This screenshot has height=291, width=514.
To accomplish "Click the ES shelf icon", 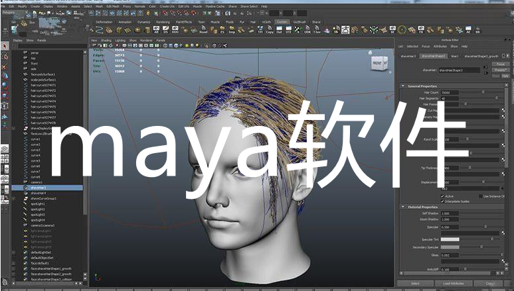I will 222,30.
